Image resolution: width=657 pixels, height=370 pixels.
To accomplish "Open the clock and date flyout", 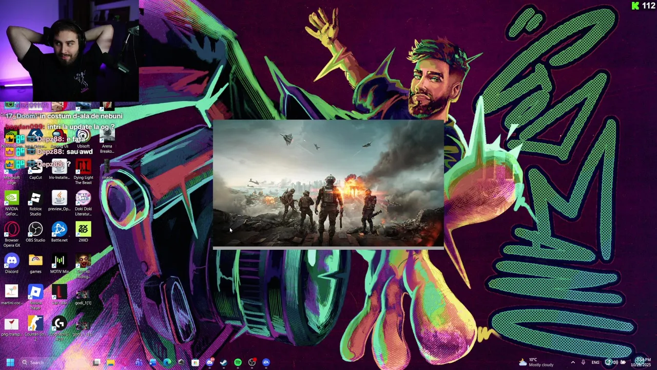I will (x=642, y=362).
